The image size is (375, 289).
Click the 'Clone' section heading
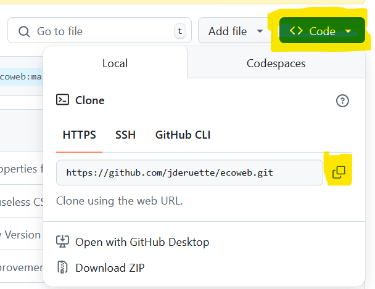coord(89,100)
